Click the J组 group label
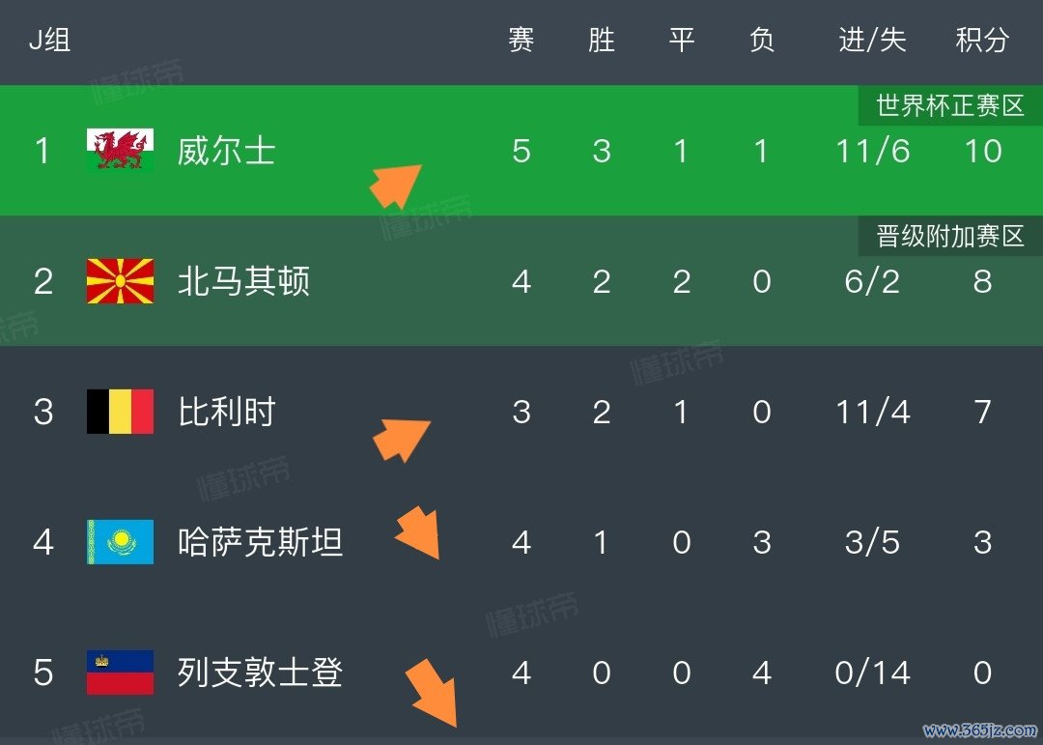Image resolution: width=1043 pixels, height=745 pixels. click(x=49, y=40)
